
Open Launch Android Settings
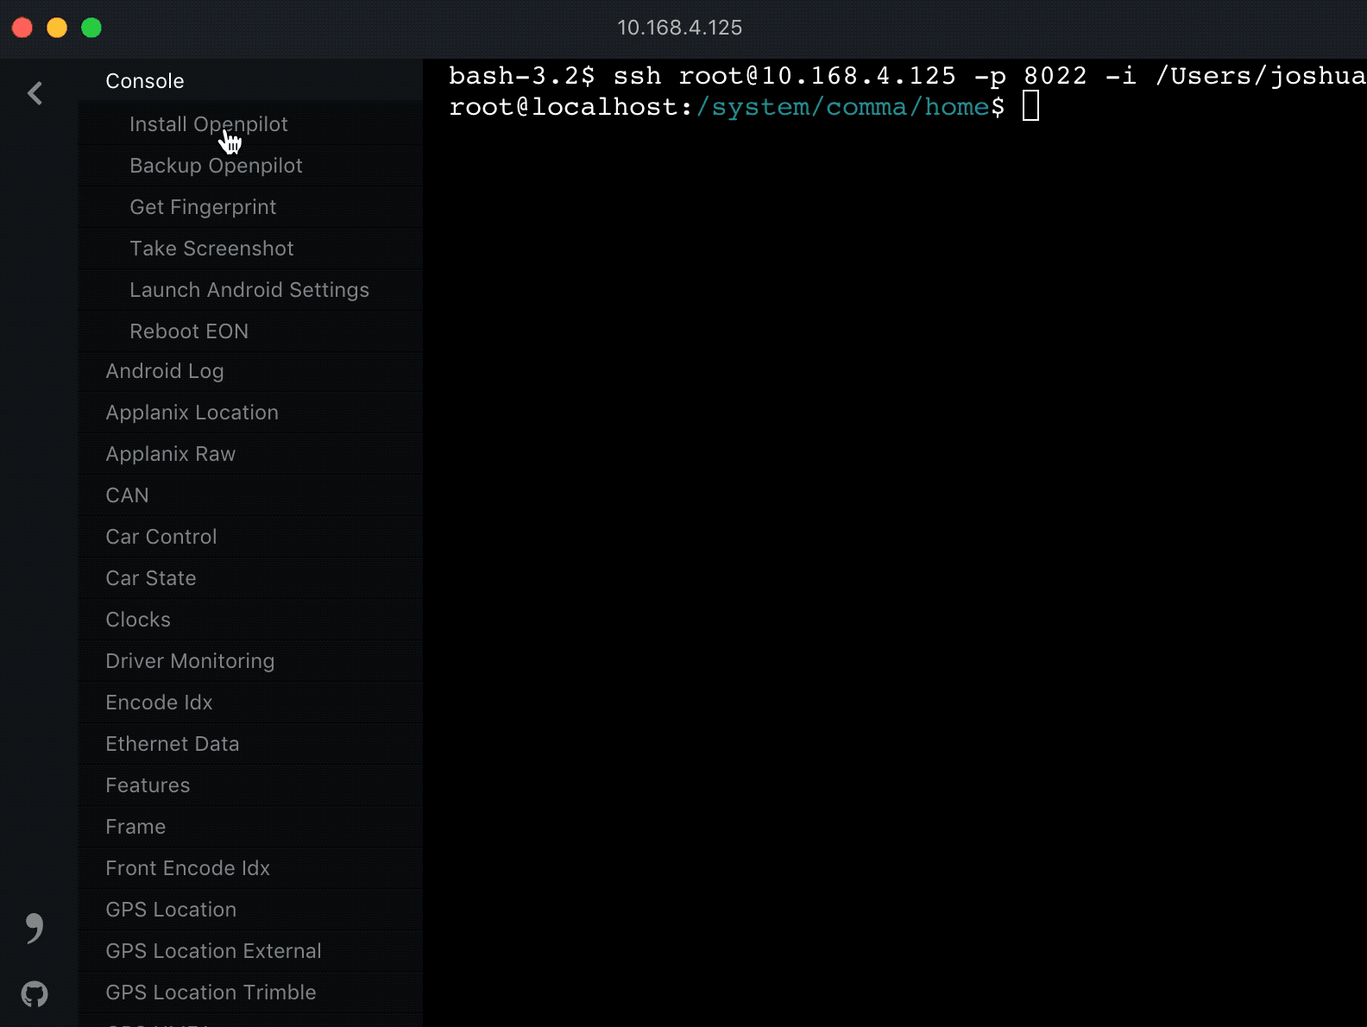click(250, 290)
